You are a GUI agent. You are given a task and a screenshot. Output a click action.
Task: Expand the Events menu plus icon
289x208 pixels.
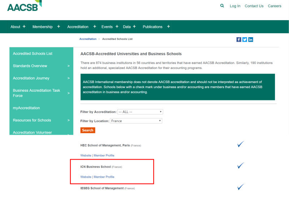(117, 26)
